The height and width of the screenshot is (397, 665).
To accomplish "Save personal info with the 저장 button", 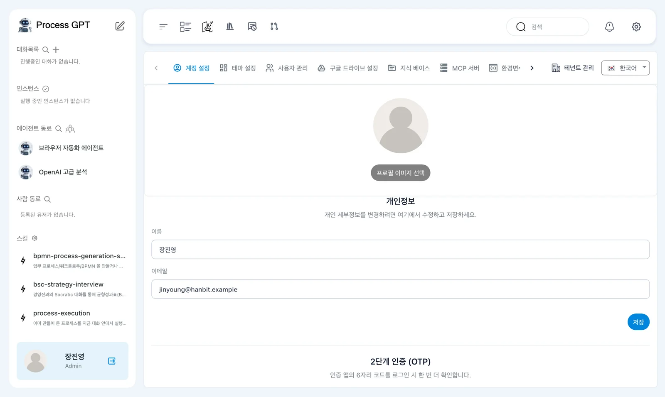I will 638,322.
